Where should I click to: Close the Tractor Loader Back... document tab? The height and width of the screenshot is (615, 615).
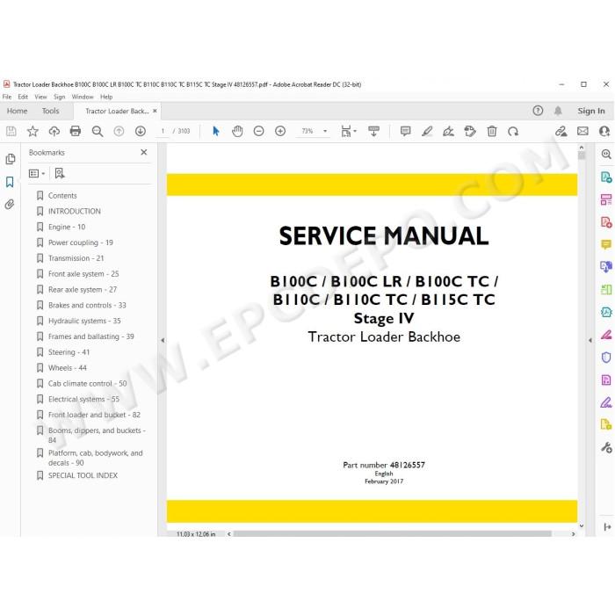click(155, 111)
